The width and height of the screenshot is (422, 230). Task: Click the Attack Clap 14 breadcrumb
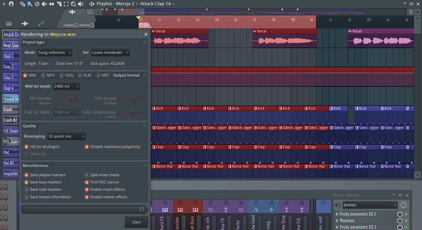click(x=155, y=4)
